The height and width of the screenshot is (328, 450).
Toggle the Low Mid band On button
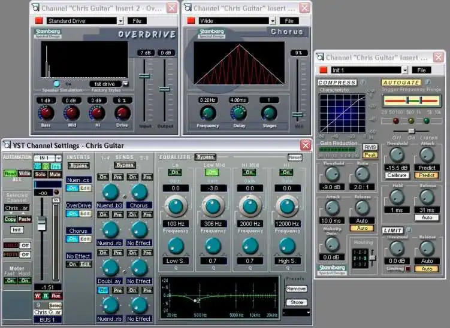(212, 172)
